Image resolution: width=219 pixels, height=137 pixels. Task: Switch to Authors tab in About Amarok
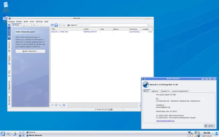(x=155, y=91)
